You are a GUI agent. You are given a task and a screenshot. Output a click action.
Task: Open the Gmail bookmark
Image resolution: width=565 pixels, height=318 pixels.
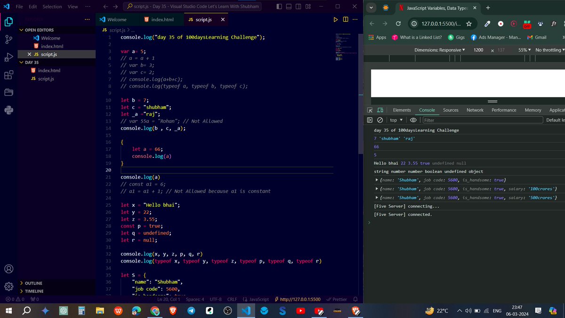[537, 37]
